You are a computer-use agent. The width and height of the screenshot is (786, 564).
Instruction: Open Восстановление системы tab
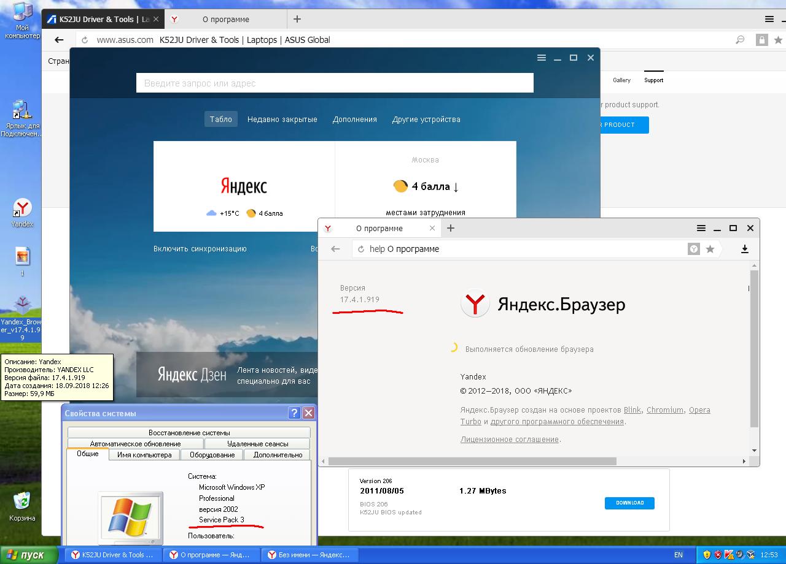pyautogui.click(x=189, y=433)
